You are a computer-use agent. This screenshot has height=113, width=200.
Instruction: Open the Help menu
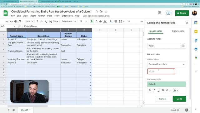point(77,16)
